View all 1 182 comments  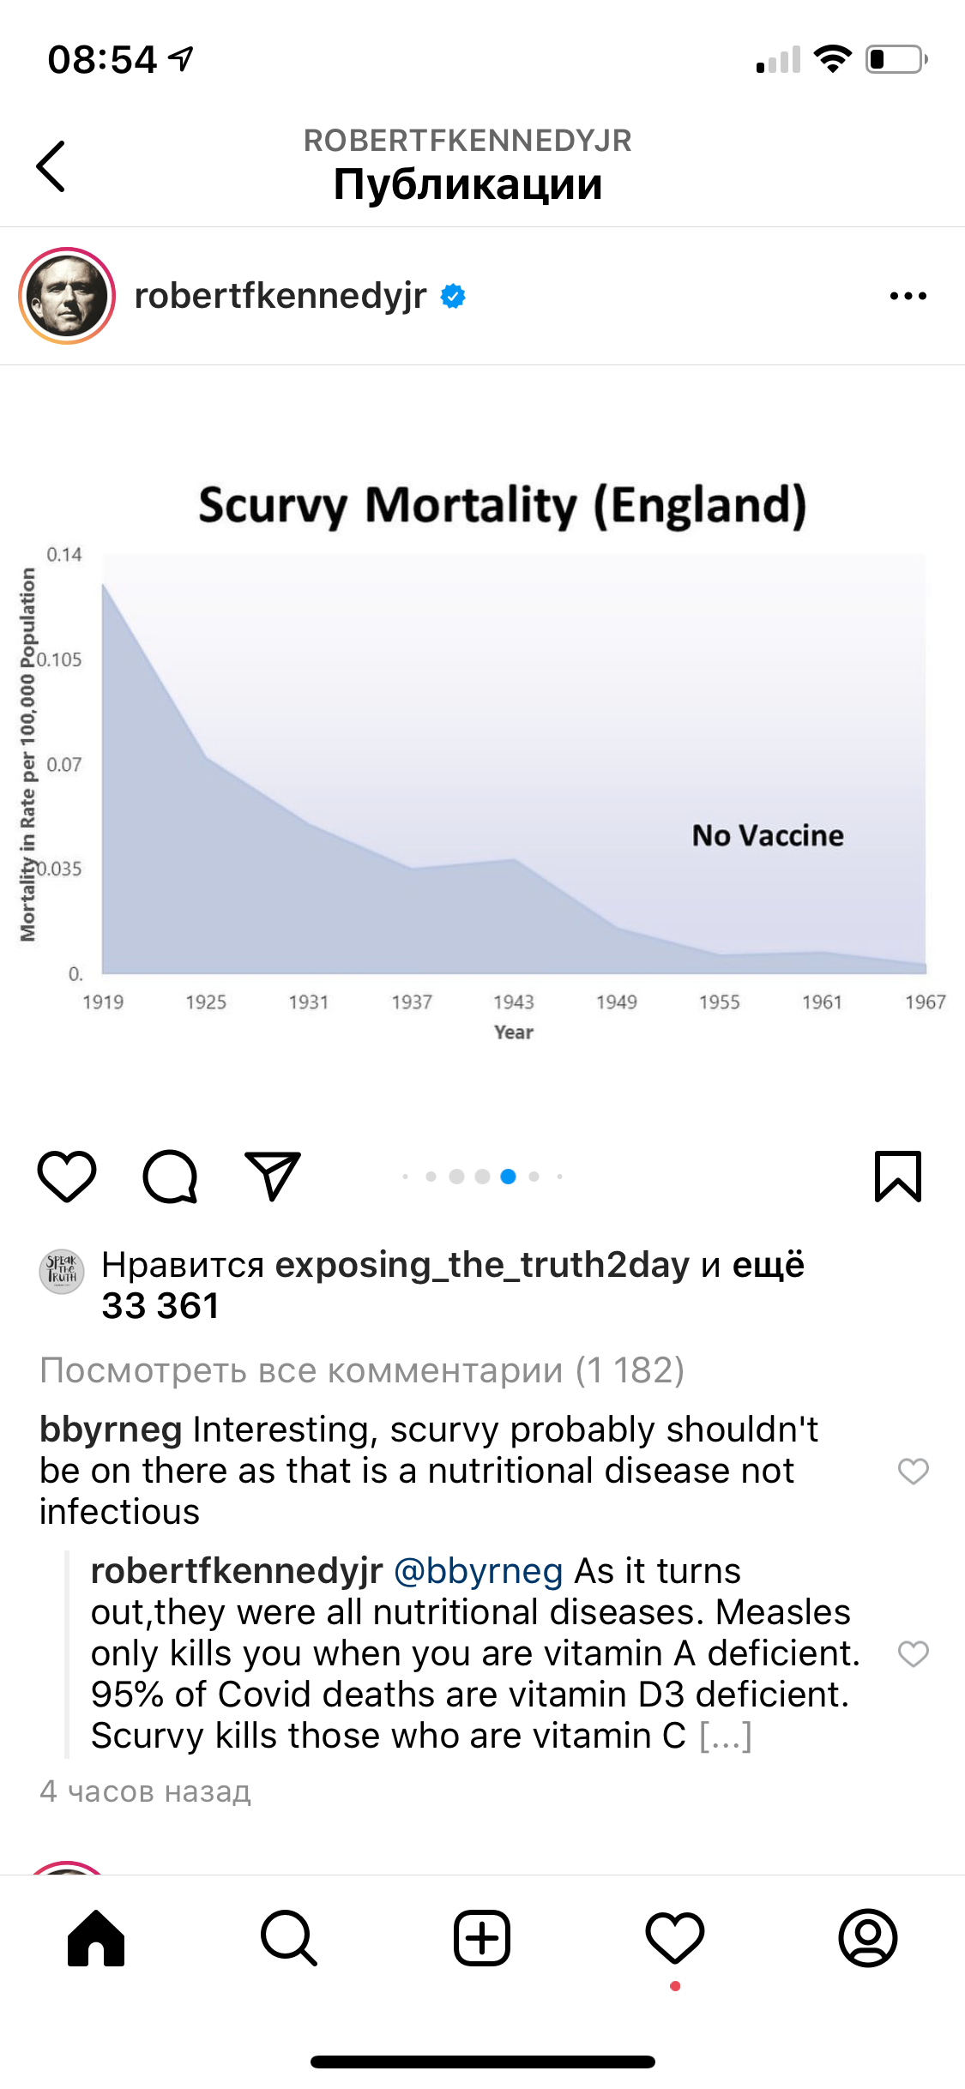[362, 1370]
